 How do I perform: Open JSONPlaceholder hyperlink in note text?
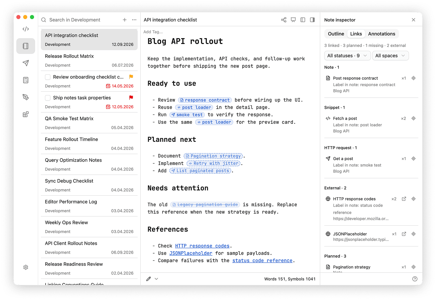191,253
